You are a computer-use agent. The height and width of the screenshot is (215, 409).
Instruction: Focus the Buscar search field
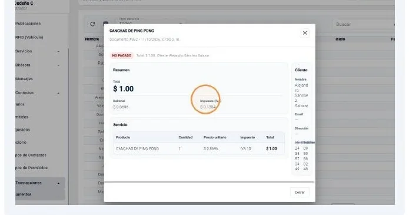point(364,24)
